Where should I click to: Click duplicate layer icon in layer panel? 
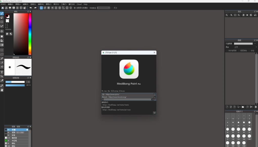click(247, 107)
